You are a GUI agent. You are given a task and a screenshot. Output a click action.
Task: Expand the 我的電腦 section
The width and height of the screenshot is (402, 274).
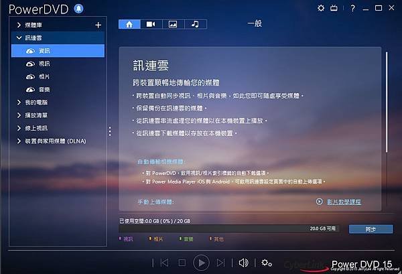(x=19, y=102)
